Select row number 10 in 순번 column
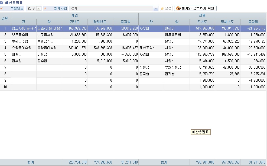The image size is (267, 166). [x=5, y=87]
